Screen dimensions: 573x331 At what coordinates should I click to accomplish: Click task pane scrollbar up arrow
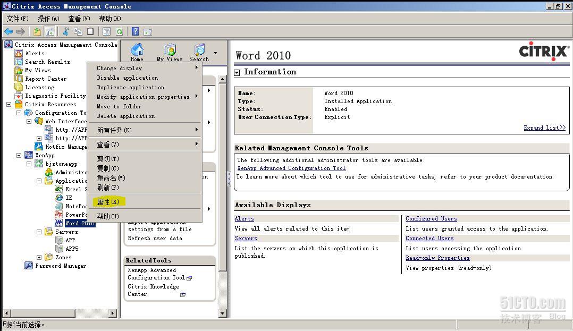[x=222, y=79]
